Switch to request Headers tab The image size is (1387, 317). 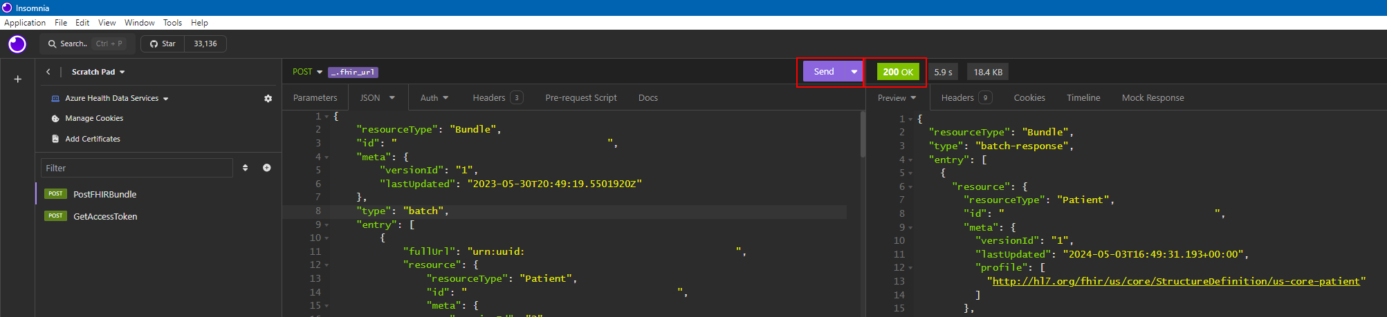(x=497, y=97)
